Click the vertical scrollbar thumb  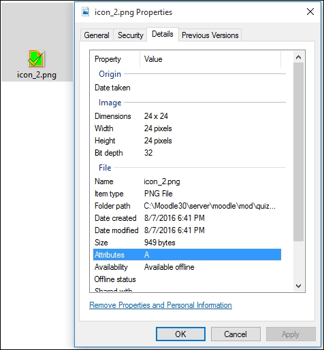pos(298,152)
